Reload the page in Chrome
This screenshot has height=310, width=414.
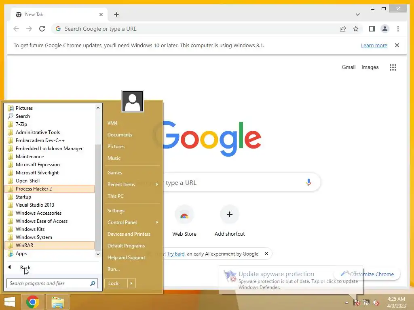tap(42, 29)
